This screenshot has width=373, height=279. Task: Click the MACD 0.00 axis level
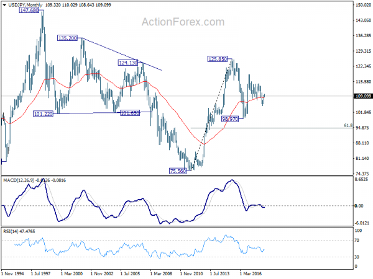click(359, 206)
